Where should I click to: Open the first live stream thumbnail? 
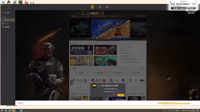(79, 98)
